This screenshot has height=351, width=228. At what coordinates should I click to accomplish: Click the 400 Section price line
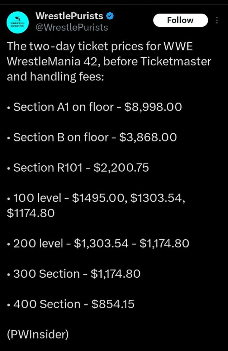[x=71, y=304]
